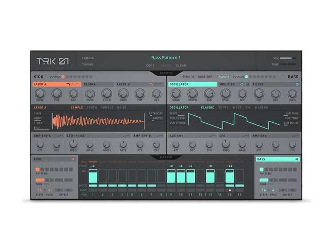Click Kick offset shift-left arrows
The image size is (332, 249).
[59, 190]
